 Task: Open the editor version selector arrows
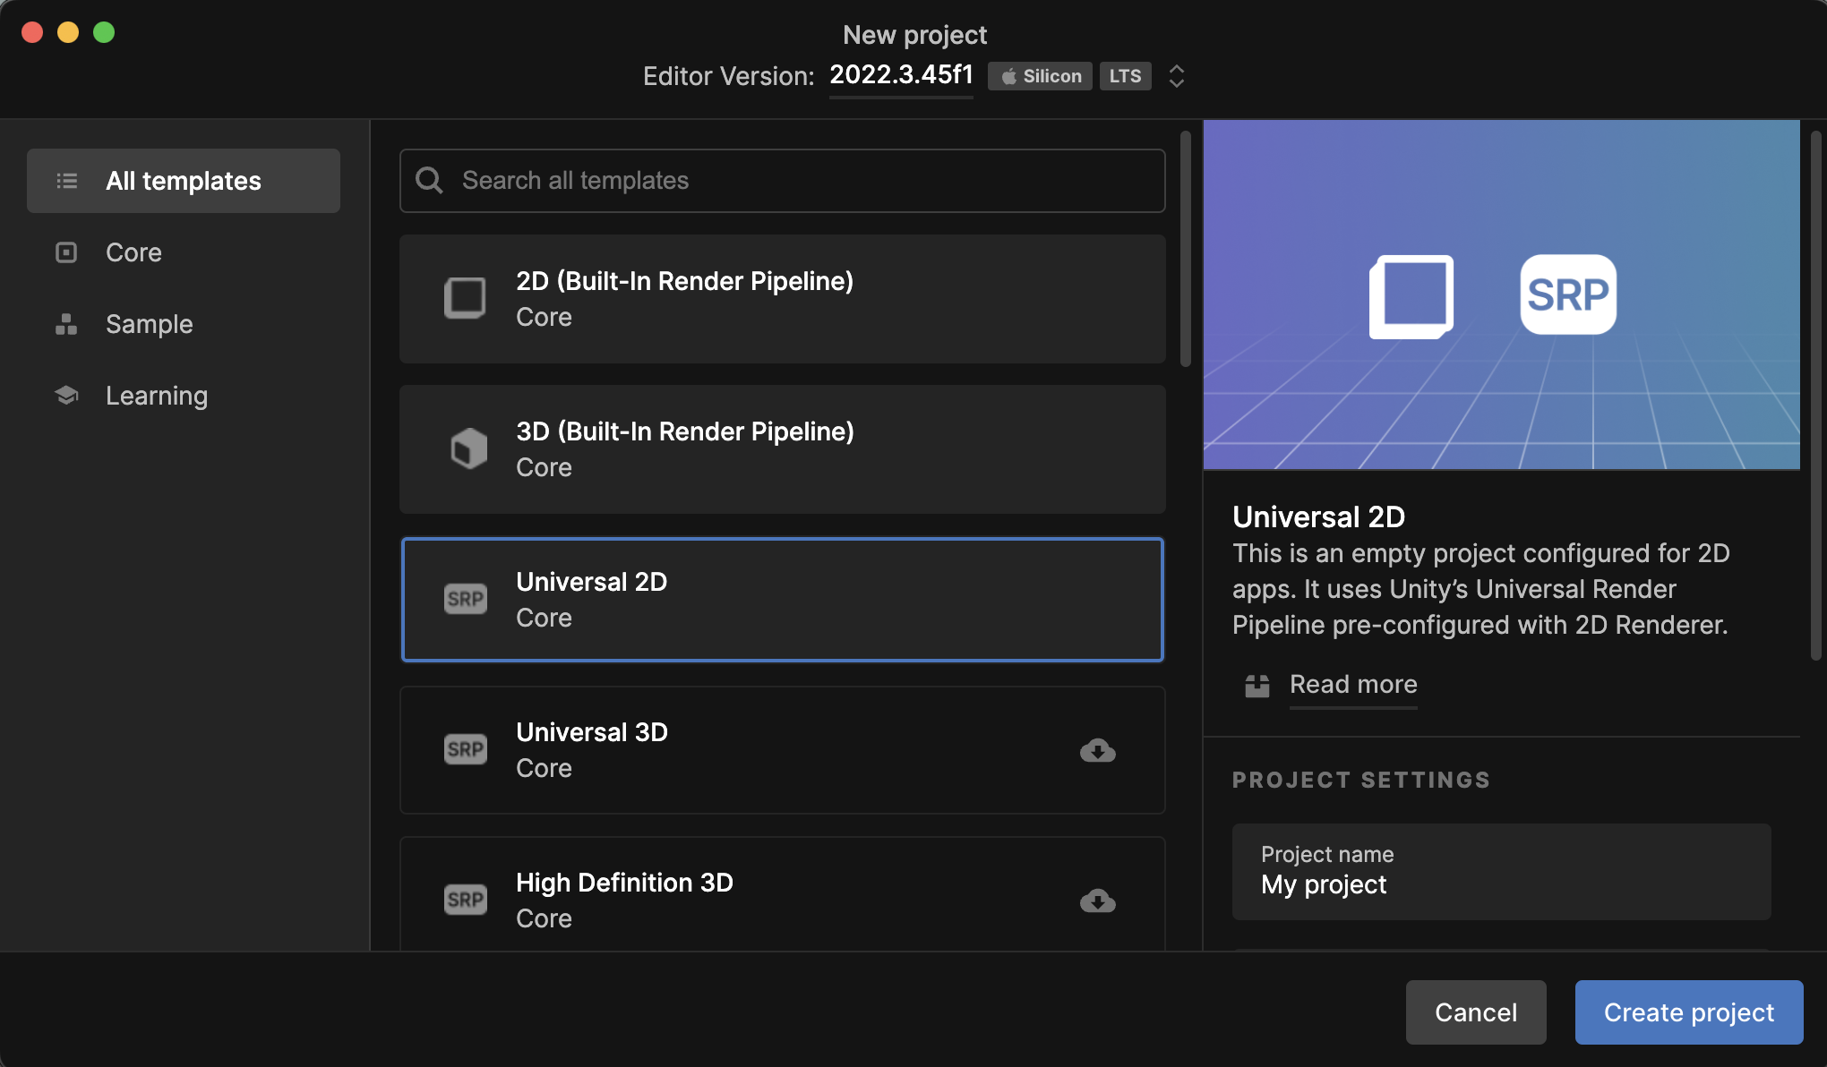(1177, 76)
